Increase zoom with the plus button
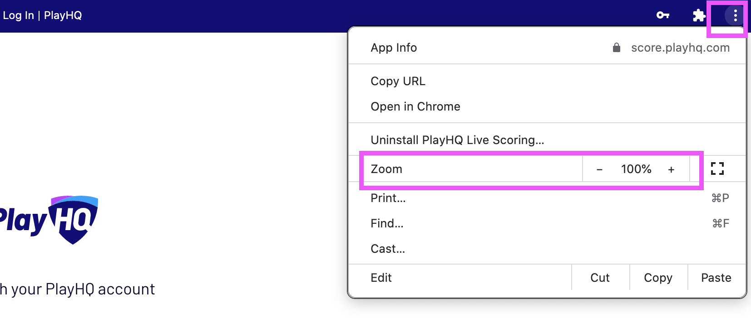The height and width of the screenshot is (318, 751). 671,169
